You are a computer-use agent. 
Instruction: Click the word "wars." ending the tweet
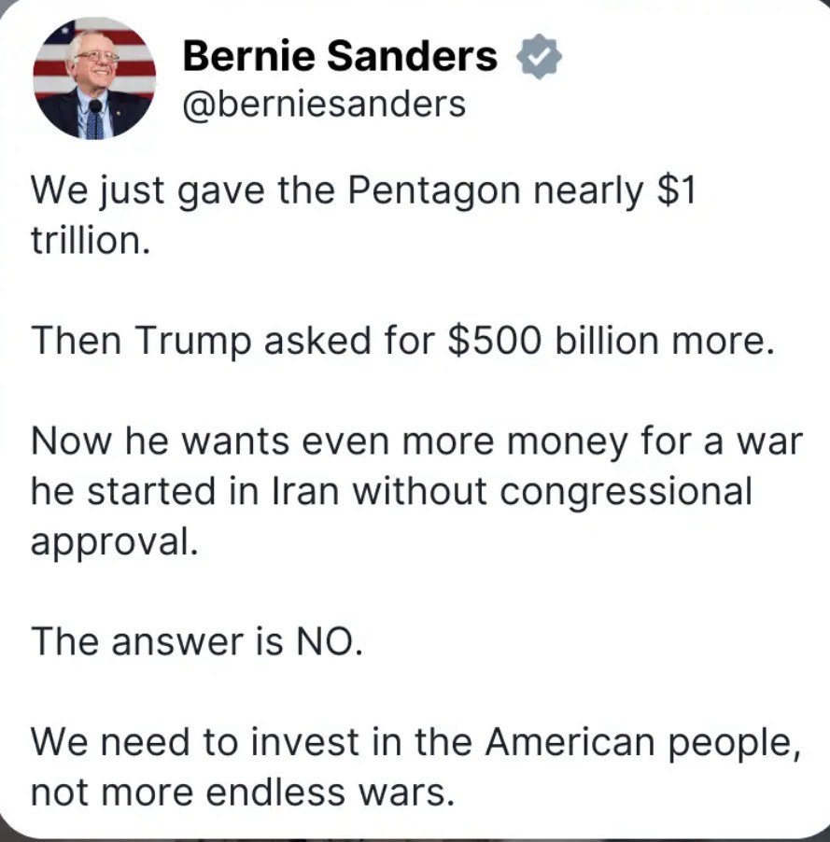pos(411,792)
